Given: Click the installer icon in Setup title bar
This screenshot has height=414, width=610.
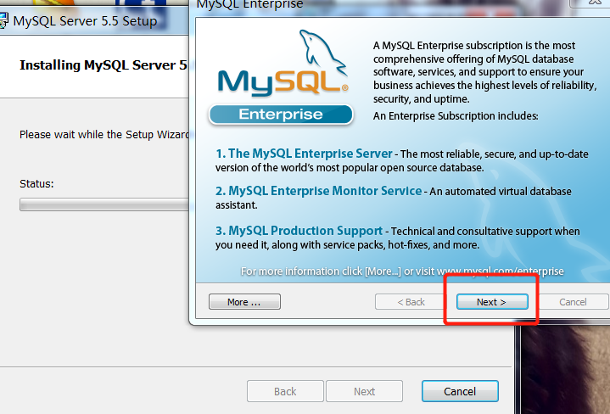Looking at the screenshot, I should click(x=3, y=20).
